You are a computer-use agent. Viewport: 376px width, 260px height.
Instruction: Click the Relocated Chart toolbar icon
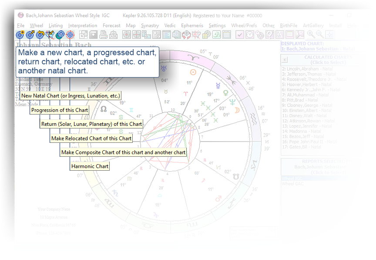(x=50, y=35)
